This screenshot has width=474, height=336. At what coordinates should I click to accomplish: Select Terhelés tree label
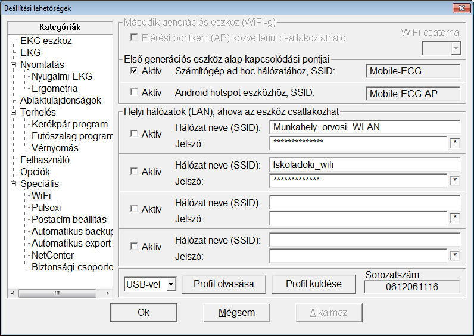click(x=38, y=112)
